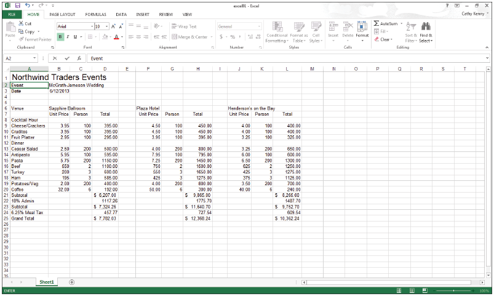Click the font color red swatch button

pos(116,37)
